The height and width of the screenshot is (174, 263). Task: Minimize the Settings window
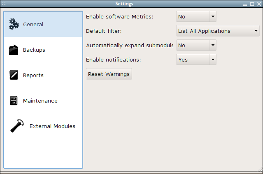pyautogui.click(x=245, y=4)
